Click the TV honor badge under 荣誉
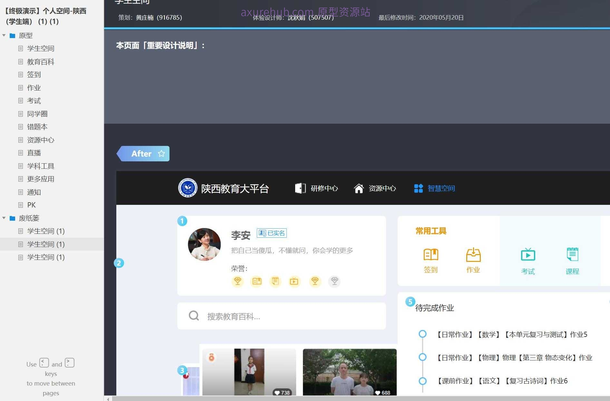The height and width of the screenshot is (401, 610). (294, 281)
